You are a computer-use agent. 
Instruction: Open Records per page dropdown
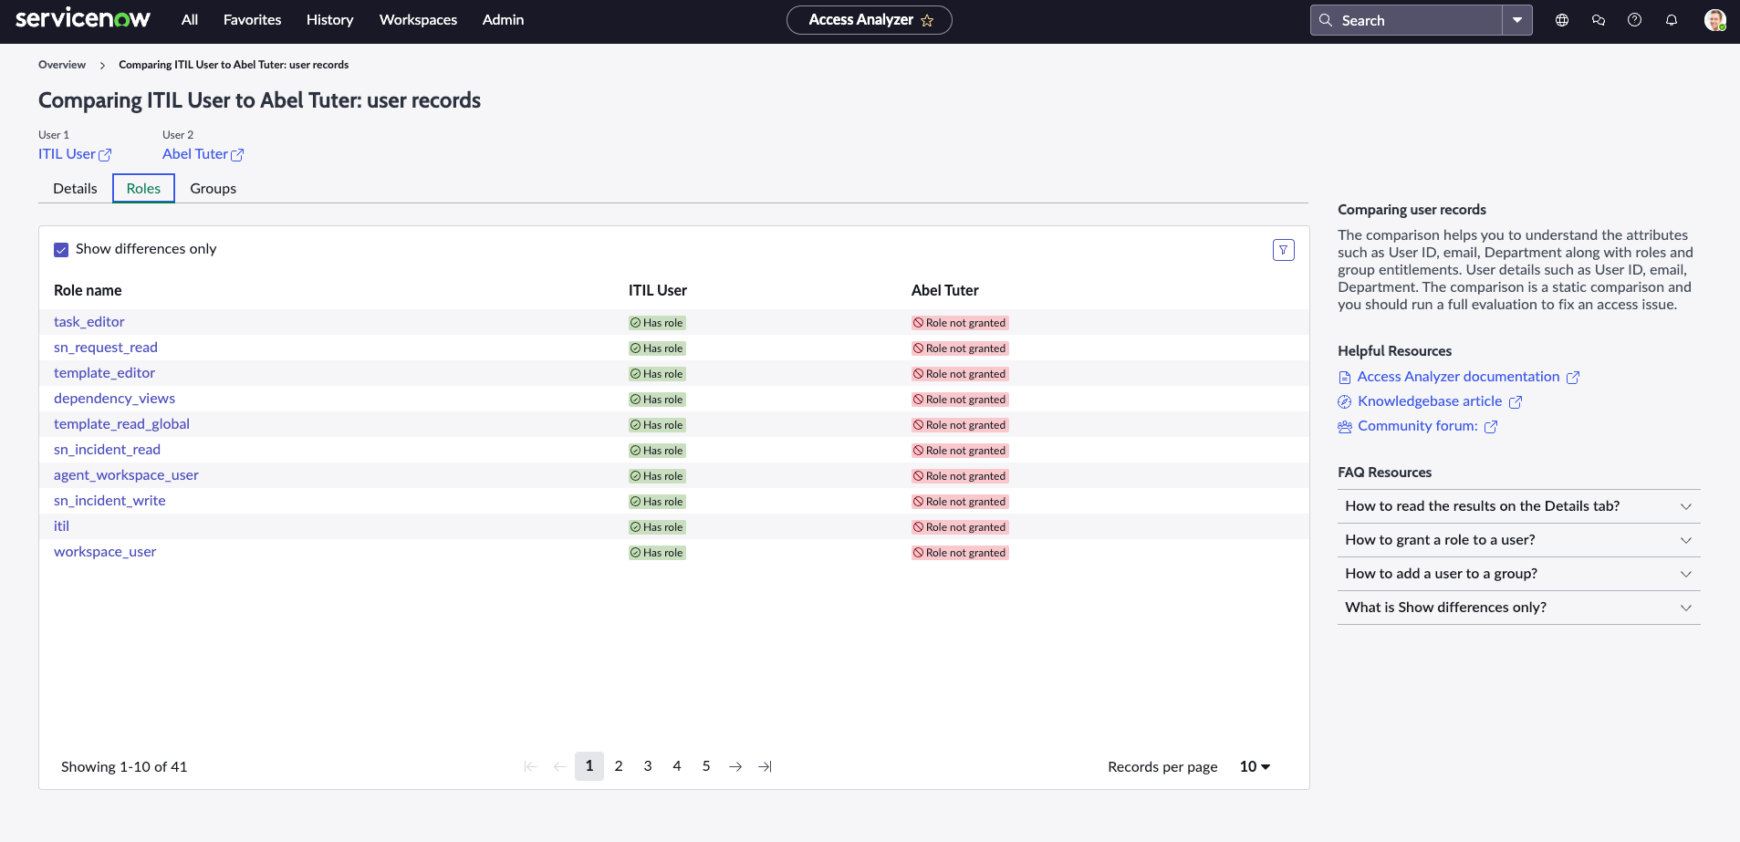point(1255,767)
